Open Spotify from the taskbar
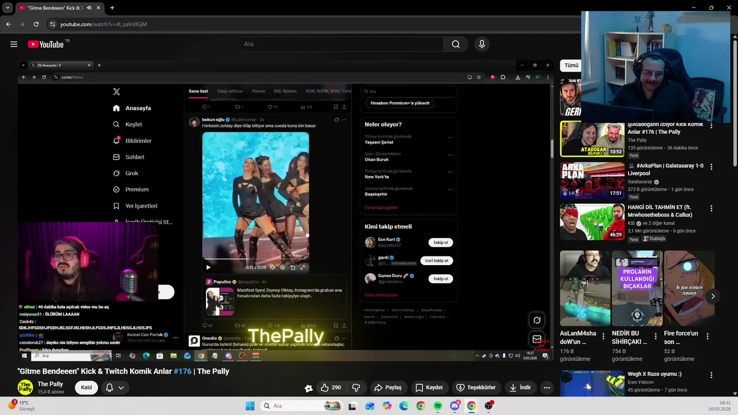738x415 pixels. tap(438, 406)
